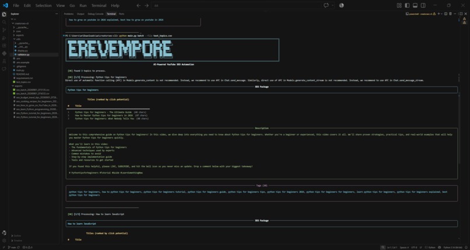Close the terminal panel
Image resolution: width=470 pixels, height=250 pixels.
[465, 14]
